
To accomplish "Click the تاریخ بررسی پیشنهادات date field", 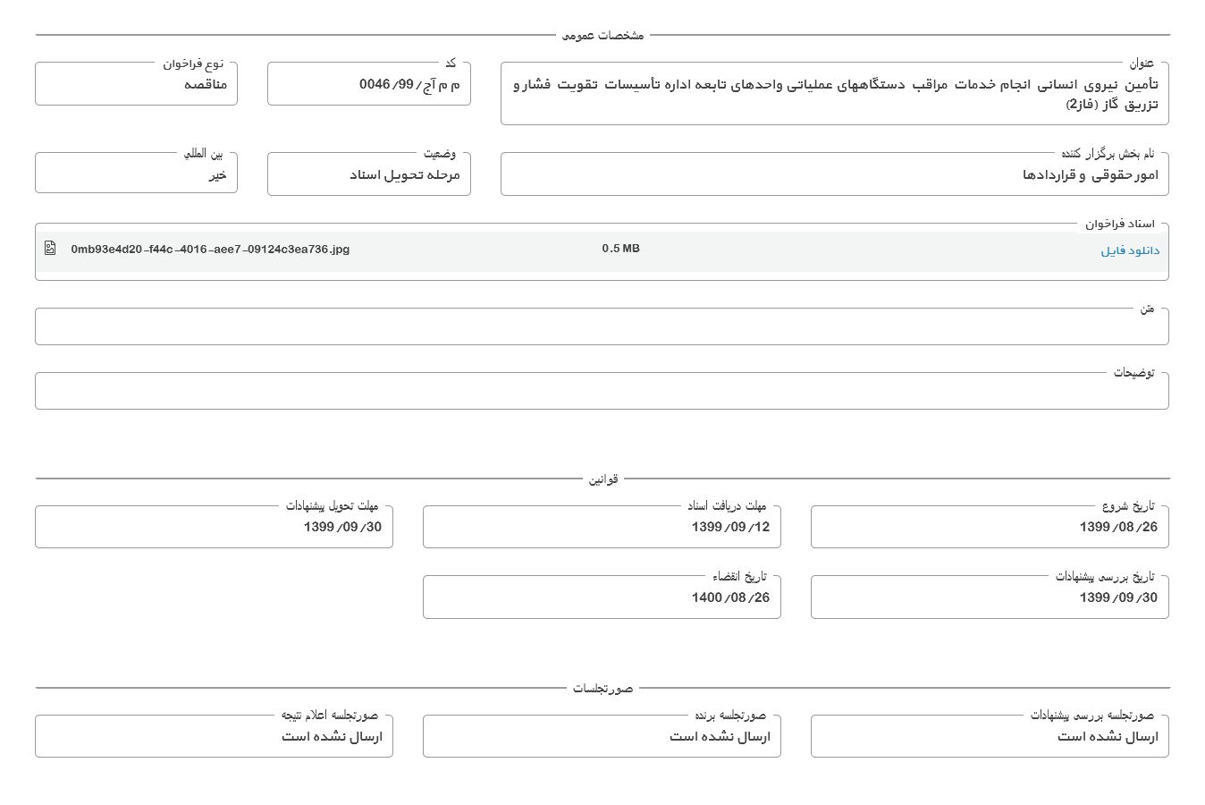I will 990,597.
